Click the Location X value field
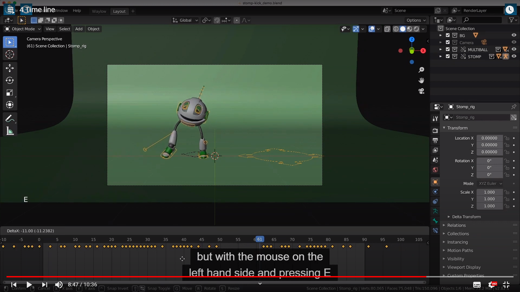This screenshot has width=520, height=292. (x=489, y=138)
